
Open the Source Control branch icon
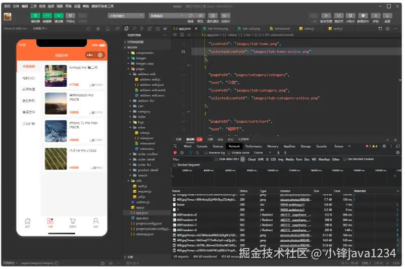tap(142, 28)
